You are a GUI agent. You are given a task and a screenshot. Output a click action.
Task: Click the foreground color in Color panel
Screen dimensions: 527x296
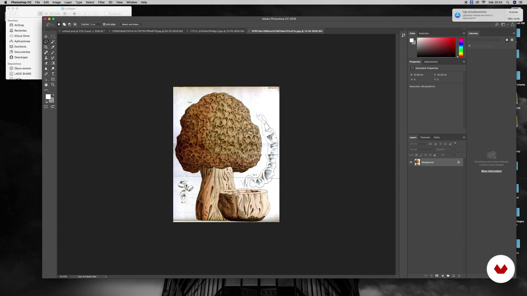pos(411,40)
